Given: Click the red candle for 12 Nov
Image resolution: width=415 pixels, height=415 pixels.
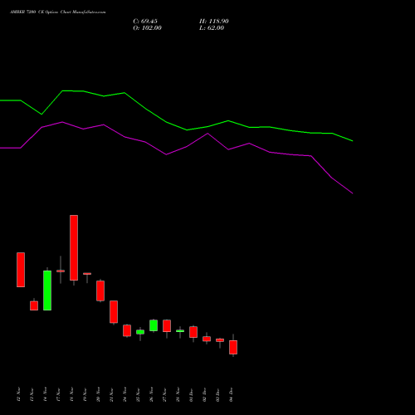Looking at the screenshot, I should click(x=21, y=270).
